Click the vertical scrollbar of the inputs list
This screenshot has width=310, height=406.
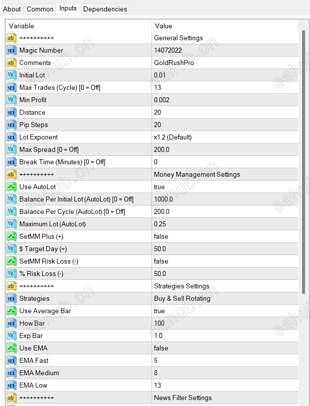pos(304,149)
